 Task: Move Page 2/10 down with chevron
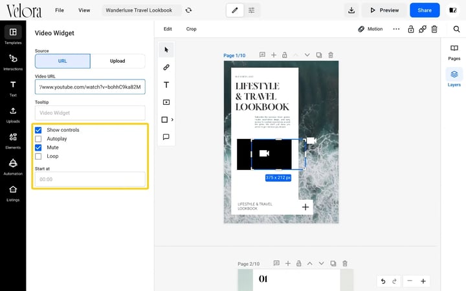[x=321, y=263]
